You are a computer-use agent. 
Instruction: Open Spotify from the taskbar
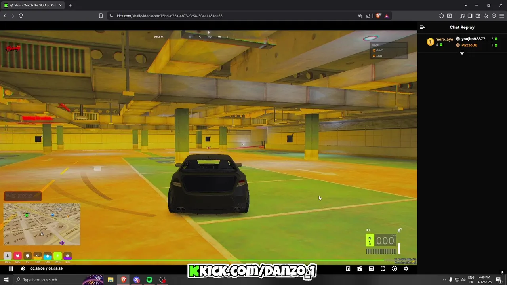149,280
